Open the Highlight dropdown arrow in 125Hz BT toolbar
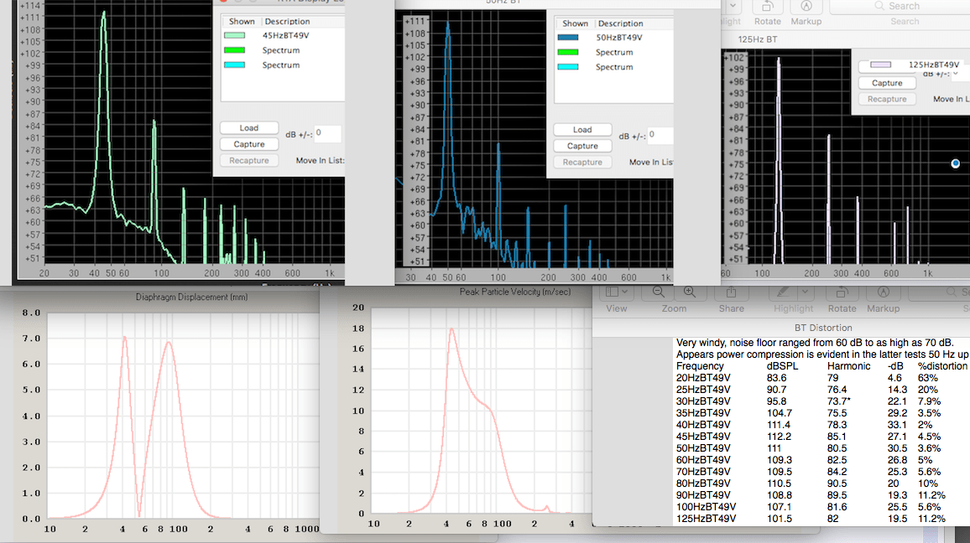The height and width of the screenshot is (543, 970). tap(733, 6)
